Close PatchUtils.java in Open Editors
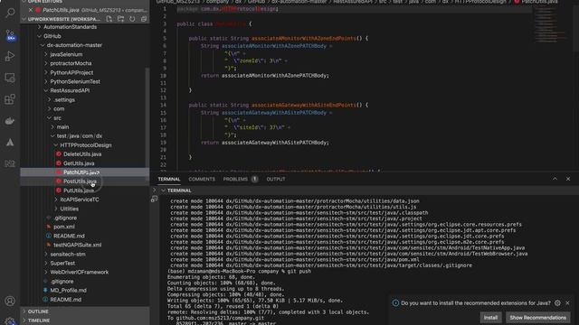The width and height of the screenshot is (579, 325). pos(30,10)
